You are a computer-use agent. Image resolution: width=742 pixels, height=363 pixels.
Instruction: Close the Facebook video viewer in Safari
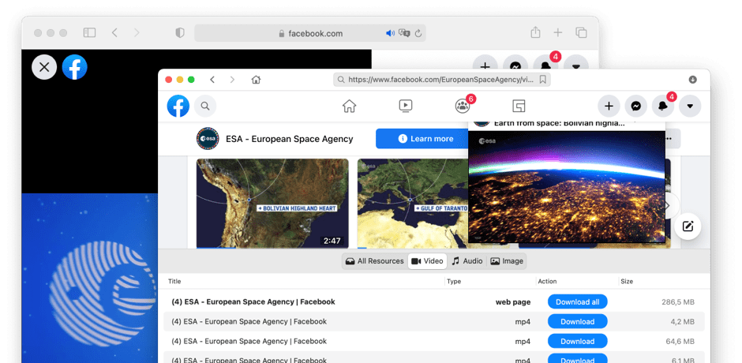click(x=44, y=67)
